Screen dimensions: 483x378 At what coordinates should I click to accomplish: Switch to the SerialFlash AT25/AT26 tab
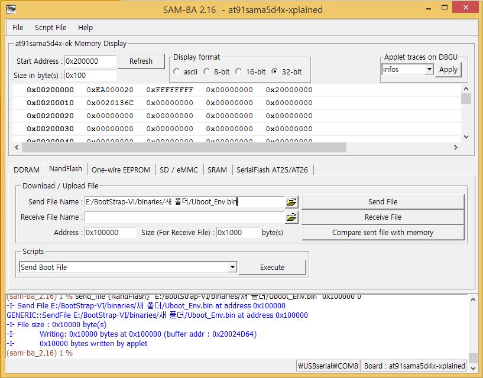click(273, 170)
